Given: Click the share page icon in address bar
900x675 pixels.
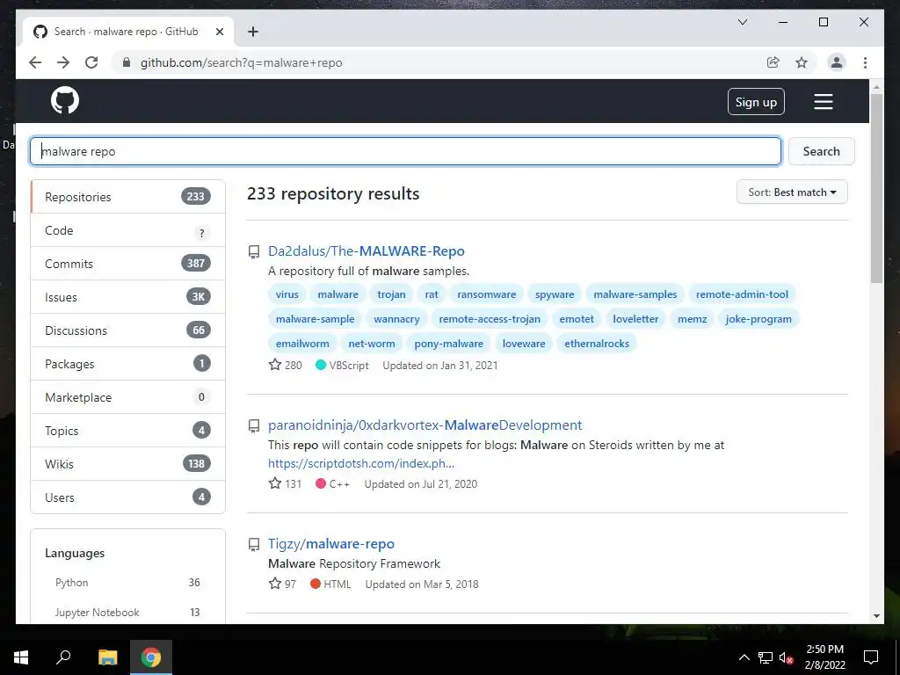Looking at the screenshot, I should [x=773, y=62].
